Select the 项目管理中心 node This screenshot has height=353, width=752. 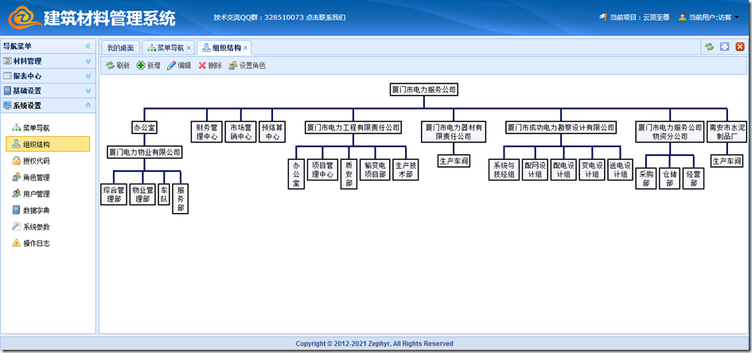tap(322, 169)
